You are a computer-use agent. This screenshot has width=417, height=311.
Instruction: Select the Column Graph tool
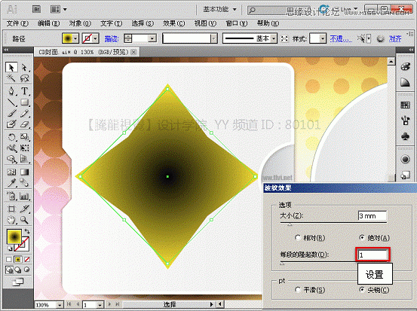tap(24, 197)
